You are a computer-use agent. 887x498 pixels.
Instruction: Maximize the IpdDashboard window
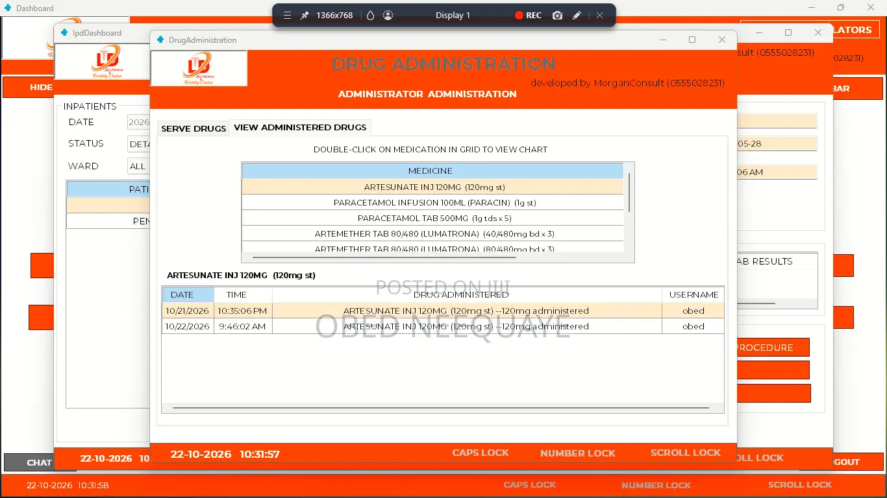[788, 32]
